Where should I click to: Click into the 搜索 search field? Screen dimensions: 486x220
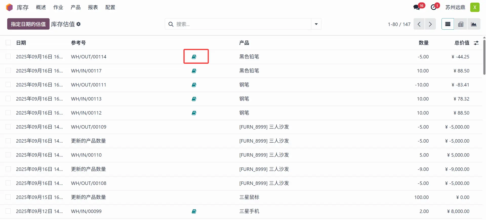(240, 24)
